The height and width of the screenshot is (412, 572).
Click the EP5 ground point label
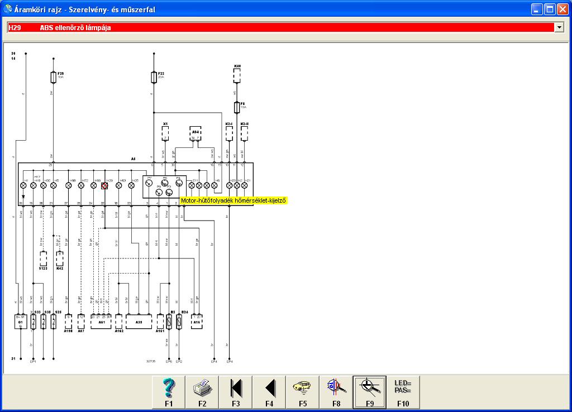point(169,362)
